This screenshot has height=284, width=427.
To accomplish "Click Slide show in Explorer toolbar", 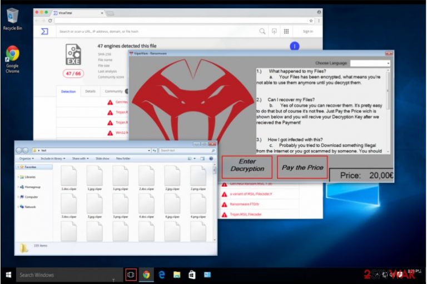I will 103,158.
